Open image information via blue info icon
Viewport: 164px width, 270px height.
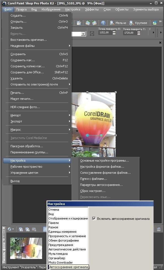click(x=103, y=23)
